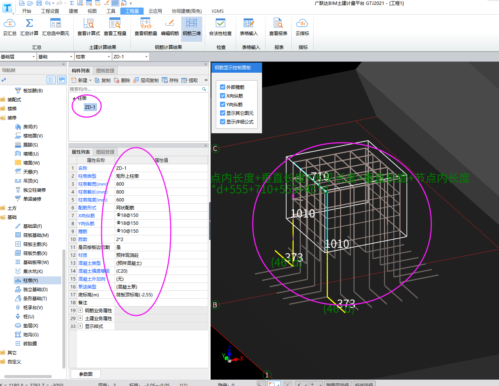
Task: Toggle 显示详细公式 checkbox
Action: coord(223,122)
